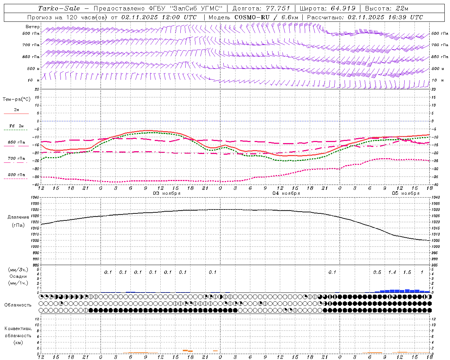Screen dimensions: 450x360
Task: Click the Tarko-Sale station title
Action: click(x=59, y=8)
